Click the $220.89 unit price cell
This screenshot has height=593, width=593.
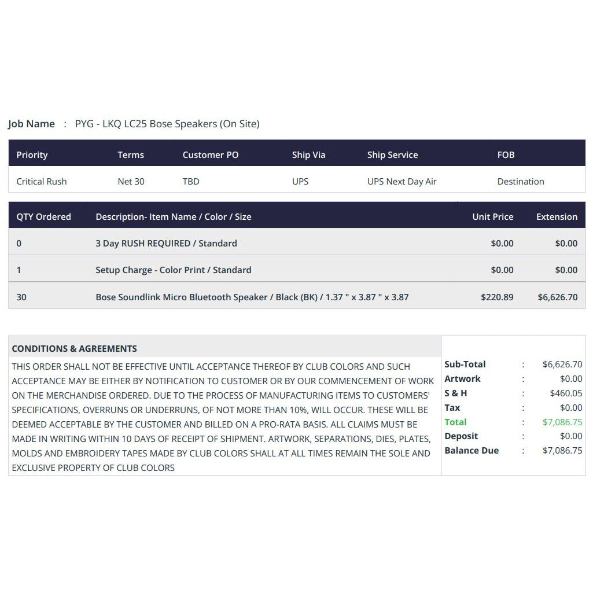[x=497, y=297]
